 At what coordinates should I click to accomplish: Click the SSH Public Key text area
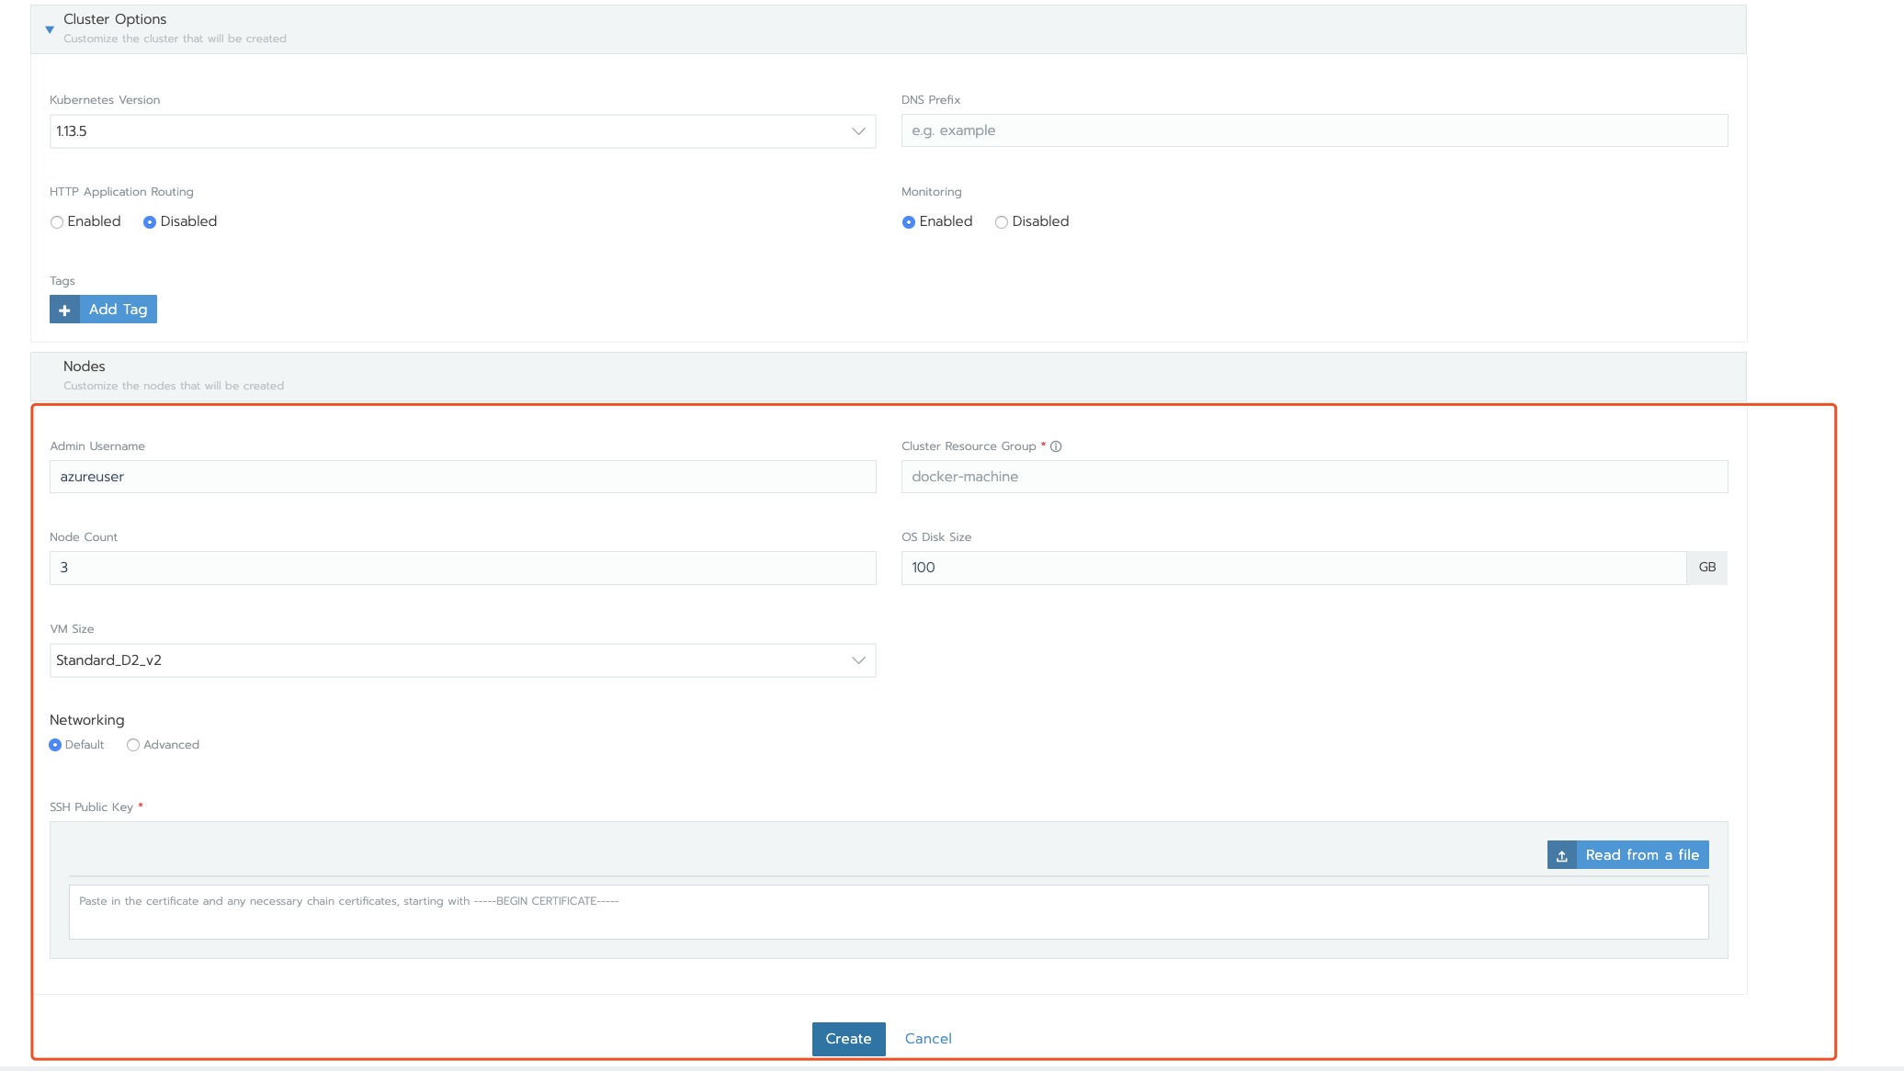click(x=888, y=912)
